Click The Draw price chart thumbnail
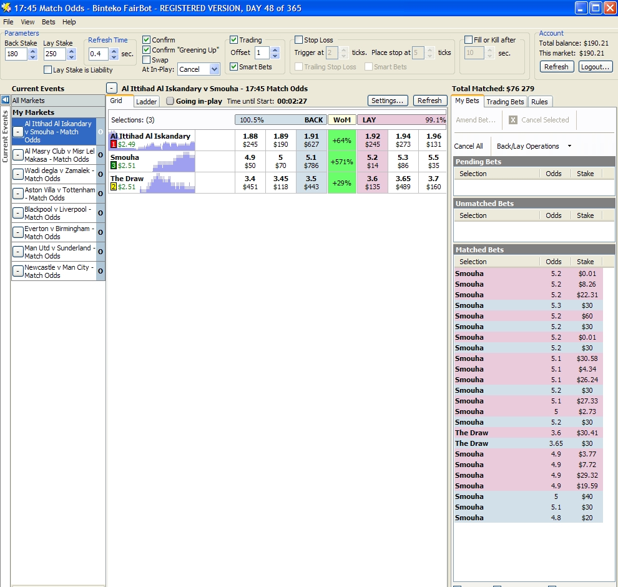The image size is (618, 587). 167,184
